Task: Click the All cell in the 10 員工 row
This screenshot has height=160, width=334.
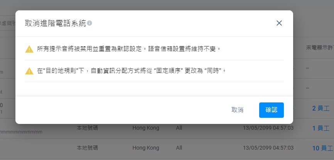Action: (179, 148)
